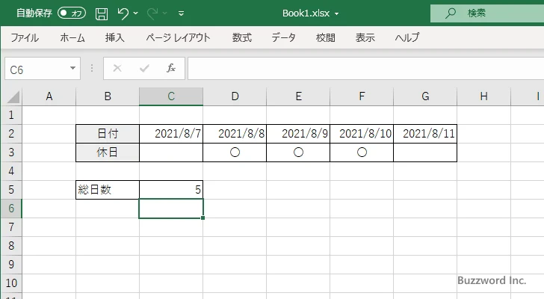The width and height of the screenshot is (544, 299).
Task: Click the Select All corner triangle
Action: [x=13, y=96]
